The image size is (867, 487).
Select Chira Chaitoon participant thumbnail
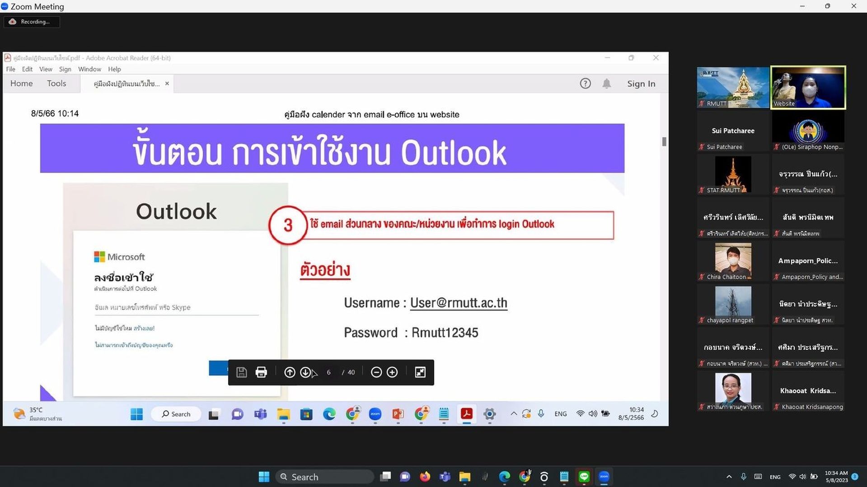733,261
